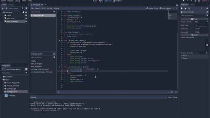
Task: Click search icon in Filter methods box
Action: (54, 57)
